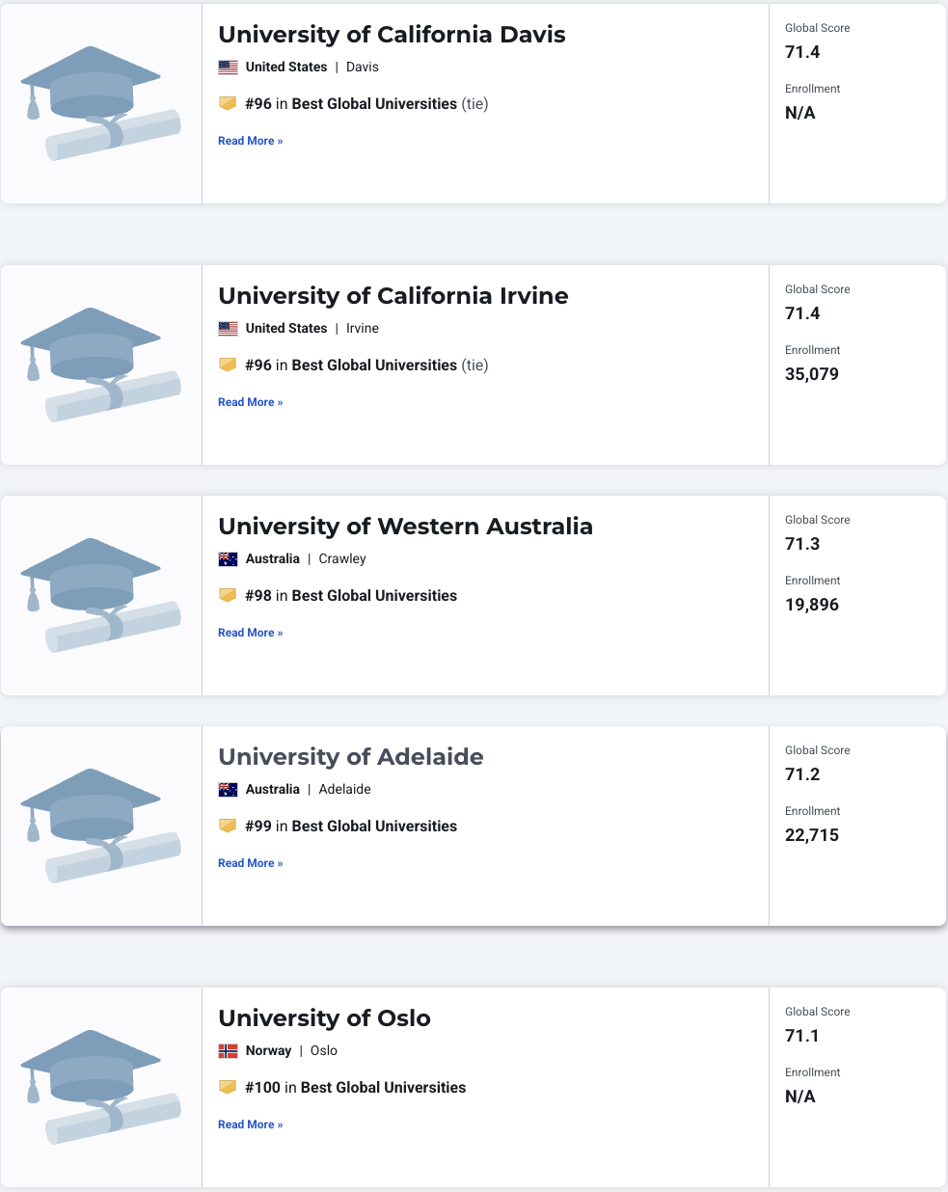Click the #100 ranking badge icon
Screen dimensions: 948x1192
click(x=228, y=1087)
